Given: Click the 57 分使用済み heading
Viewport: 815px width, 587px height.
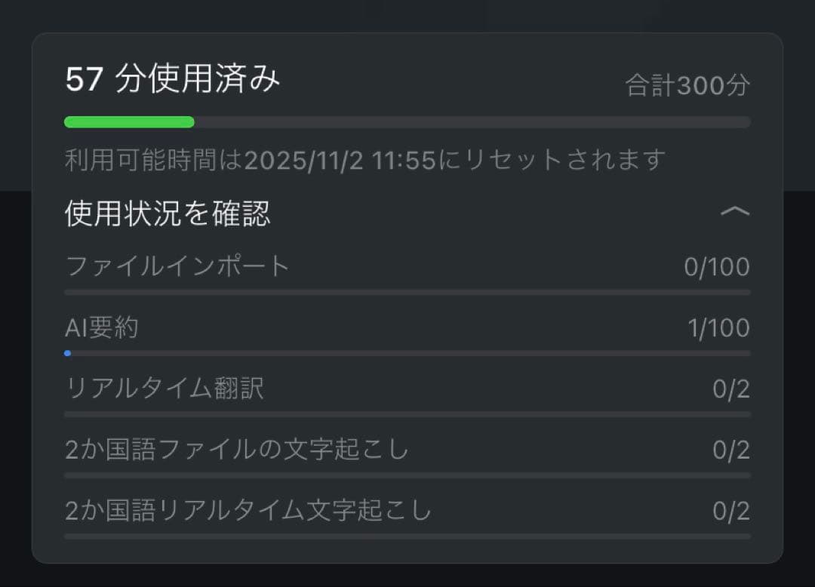Looking at the screenshot, I should pyautogui.click(x=171, y=78).
